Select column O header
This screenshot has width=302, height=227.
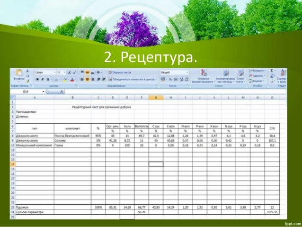pos(272,98)
